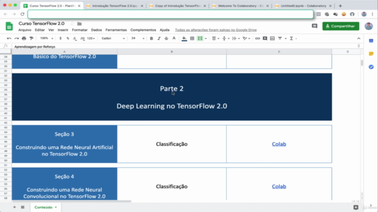Collapse the menus with up chevron
Screen dimensions: 378x212
point(359,38)
